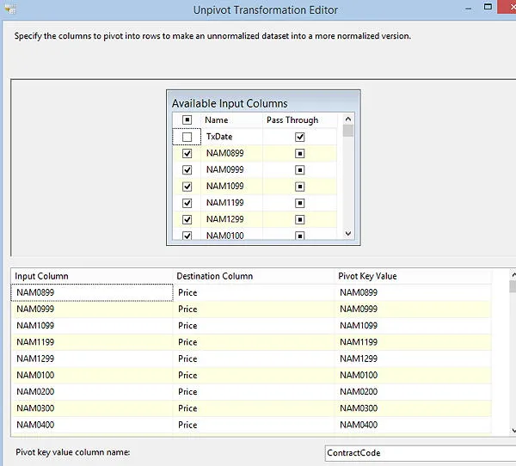Check the TxDate input column checkbox
Viewport: 516px width, 466px height.
coord(187,137)
